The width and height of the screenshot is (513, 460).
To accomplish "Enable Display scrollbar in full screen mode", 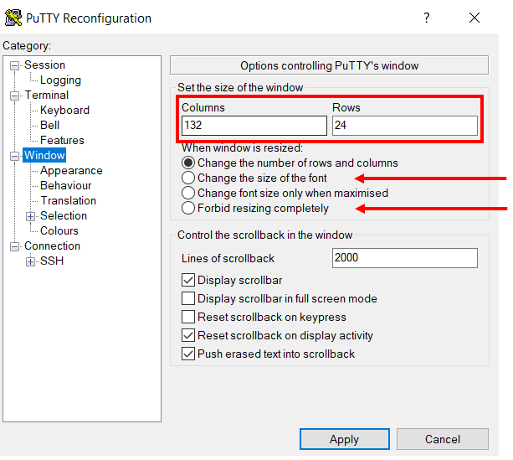I will (188, 299).
